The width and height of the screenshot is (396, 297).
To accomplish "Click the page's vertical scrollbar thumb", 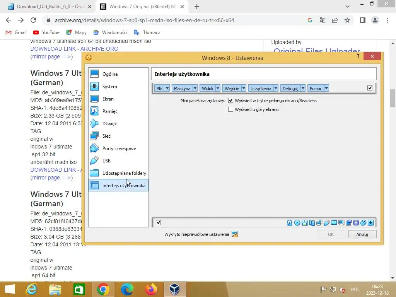I will (x=393, y=98).
